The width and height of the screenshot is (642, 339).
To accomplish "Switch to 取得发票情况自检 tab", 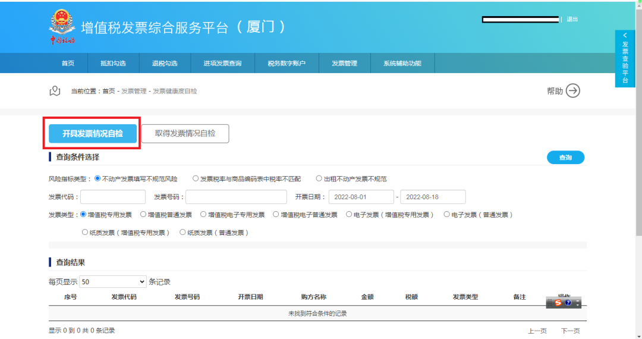I will pyautogui.click(x=185, y=133).
